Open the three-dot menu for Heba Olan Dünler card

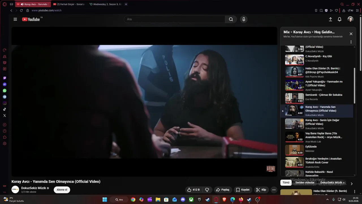tap(355, 192)
